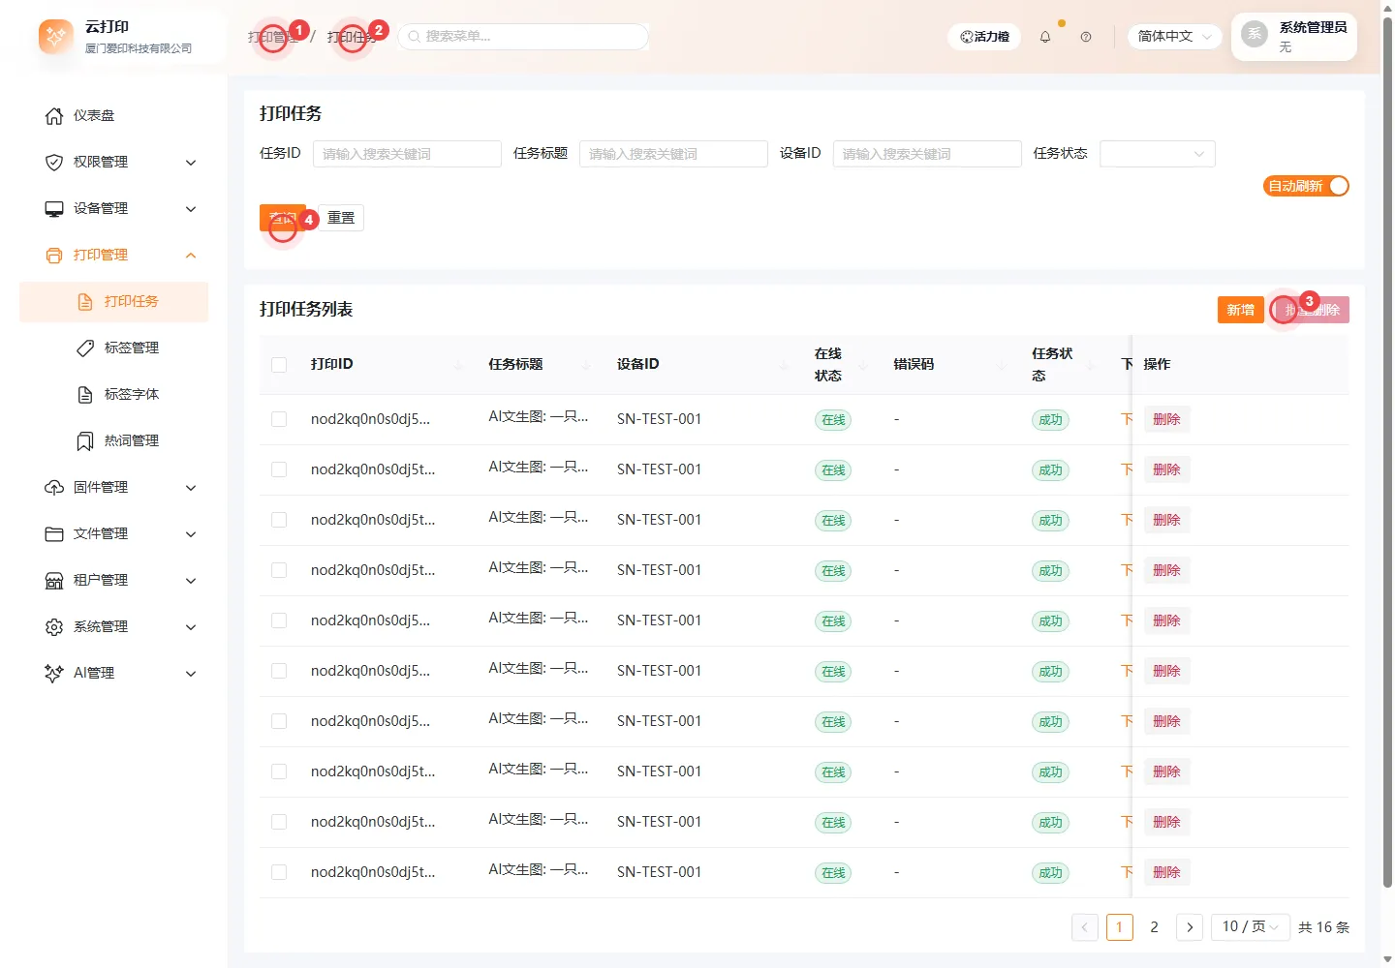Click the folder icon for 文件管理

coord(54,534)
